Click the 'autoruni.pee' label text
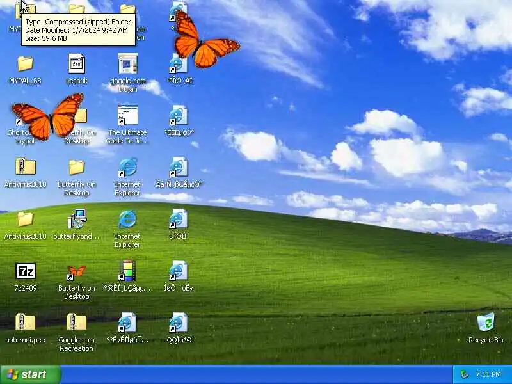Image resolution: width=512 pixels, height=384 pixels. (x=25, y=340)
